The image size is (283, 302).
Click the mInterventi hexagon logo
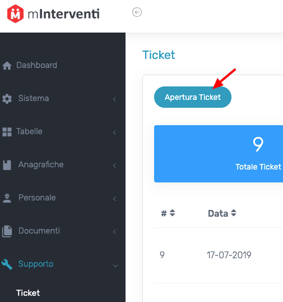pos(15,13)
